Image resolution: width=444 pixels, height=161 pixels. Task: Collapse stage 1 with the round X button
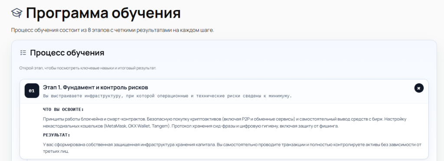point(419,88)
